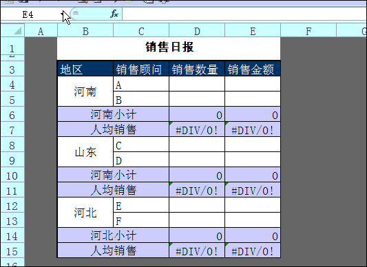Viewport: 367px width, 267px height.
Task: Select row 11 header
Action: click(x=12, y=190)
